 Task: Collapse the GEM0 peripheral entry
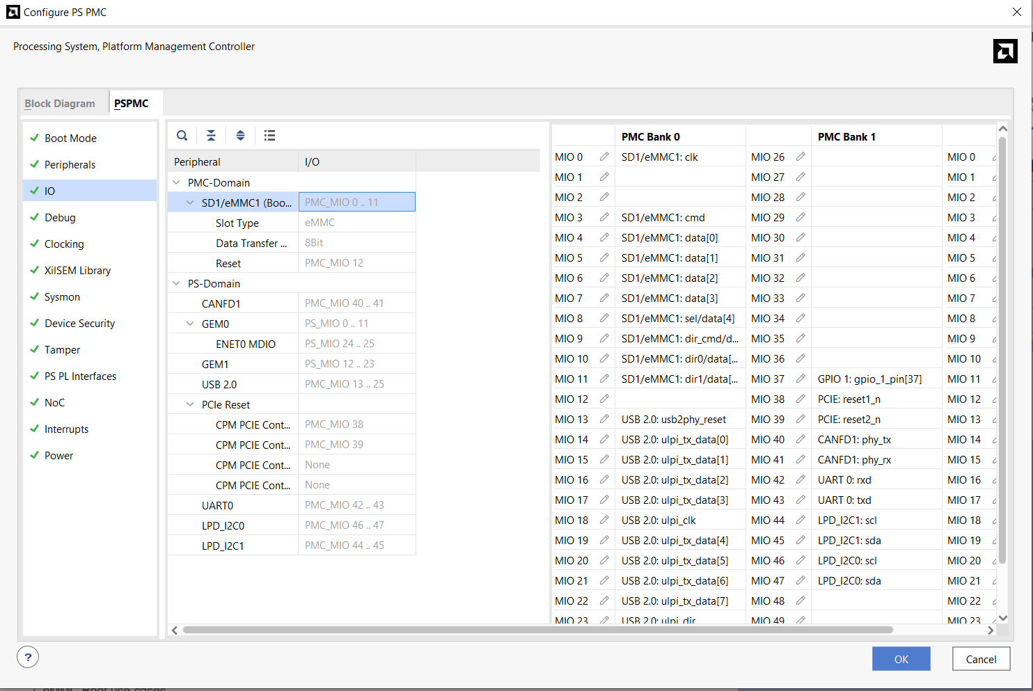(x=190, y=324)
